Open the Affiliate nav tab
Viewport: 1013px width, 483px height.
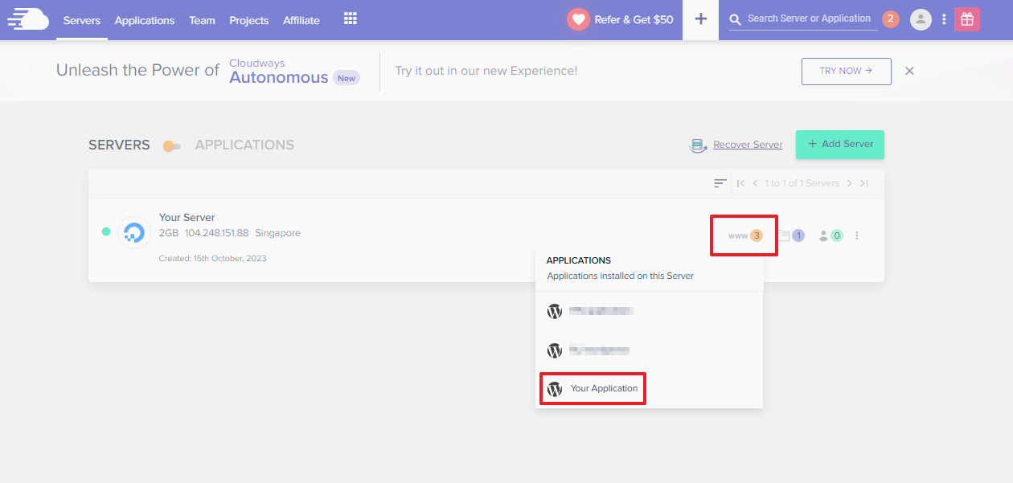[x=301, y=20]
